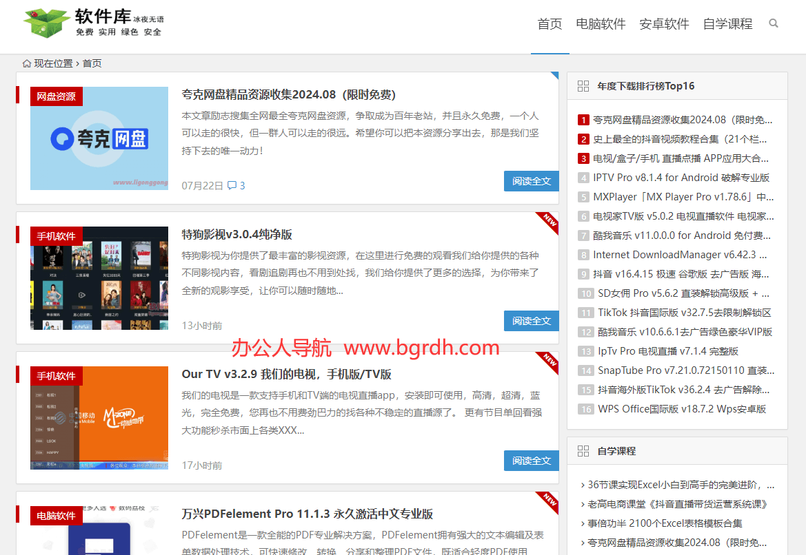The width and height of the screenshot is (806, 555).
Task: Open ranked item 4 IPTV Pro v8.1.4
Action: pos(681,178)
